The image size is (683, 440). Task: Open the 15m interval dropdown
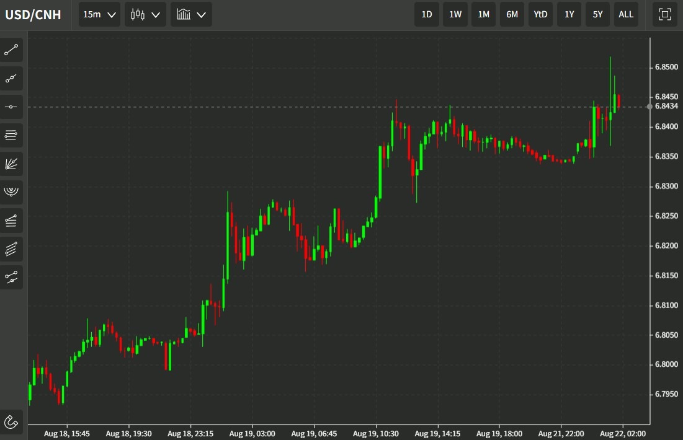coord(99,14)
